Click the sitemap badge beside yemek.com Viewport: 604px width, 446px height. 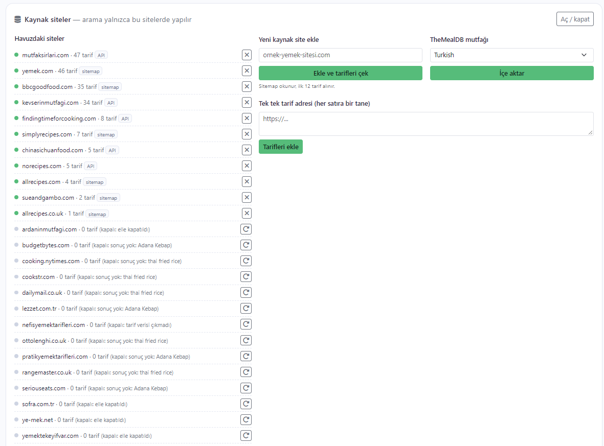[91, 71]
